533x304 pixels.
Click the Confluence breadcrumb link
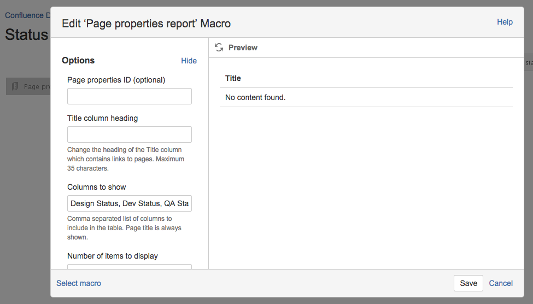24,15
